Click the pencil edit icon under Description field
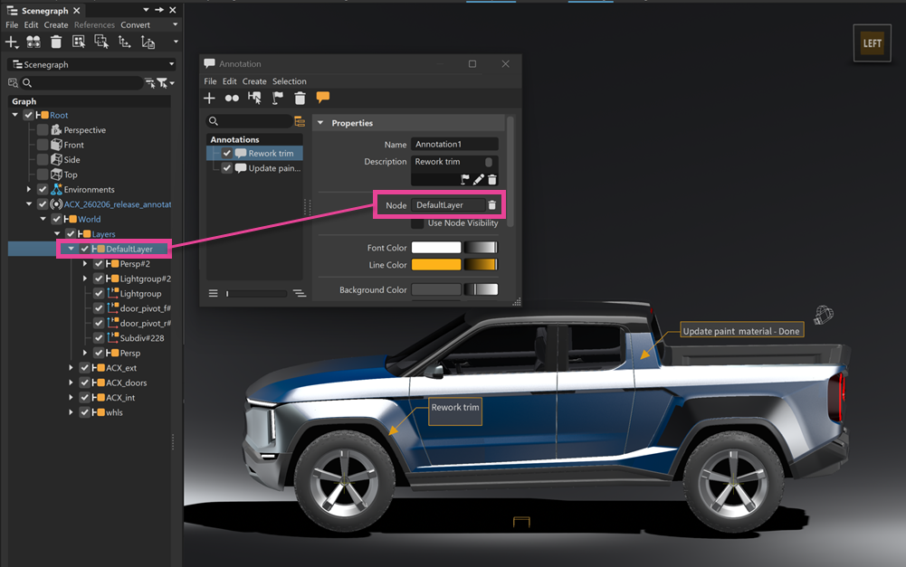 point(479,180)
